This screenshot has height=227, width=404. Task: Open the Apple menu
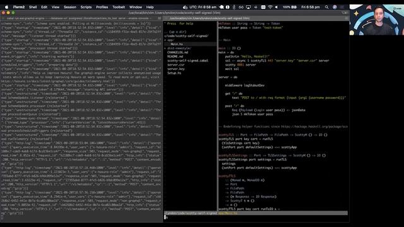coord(7,7)
